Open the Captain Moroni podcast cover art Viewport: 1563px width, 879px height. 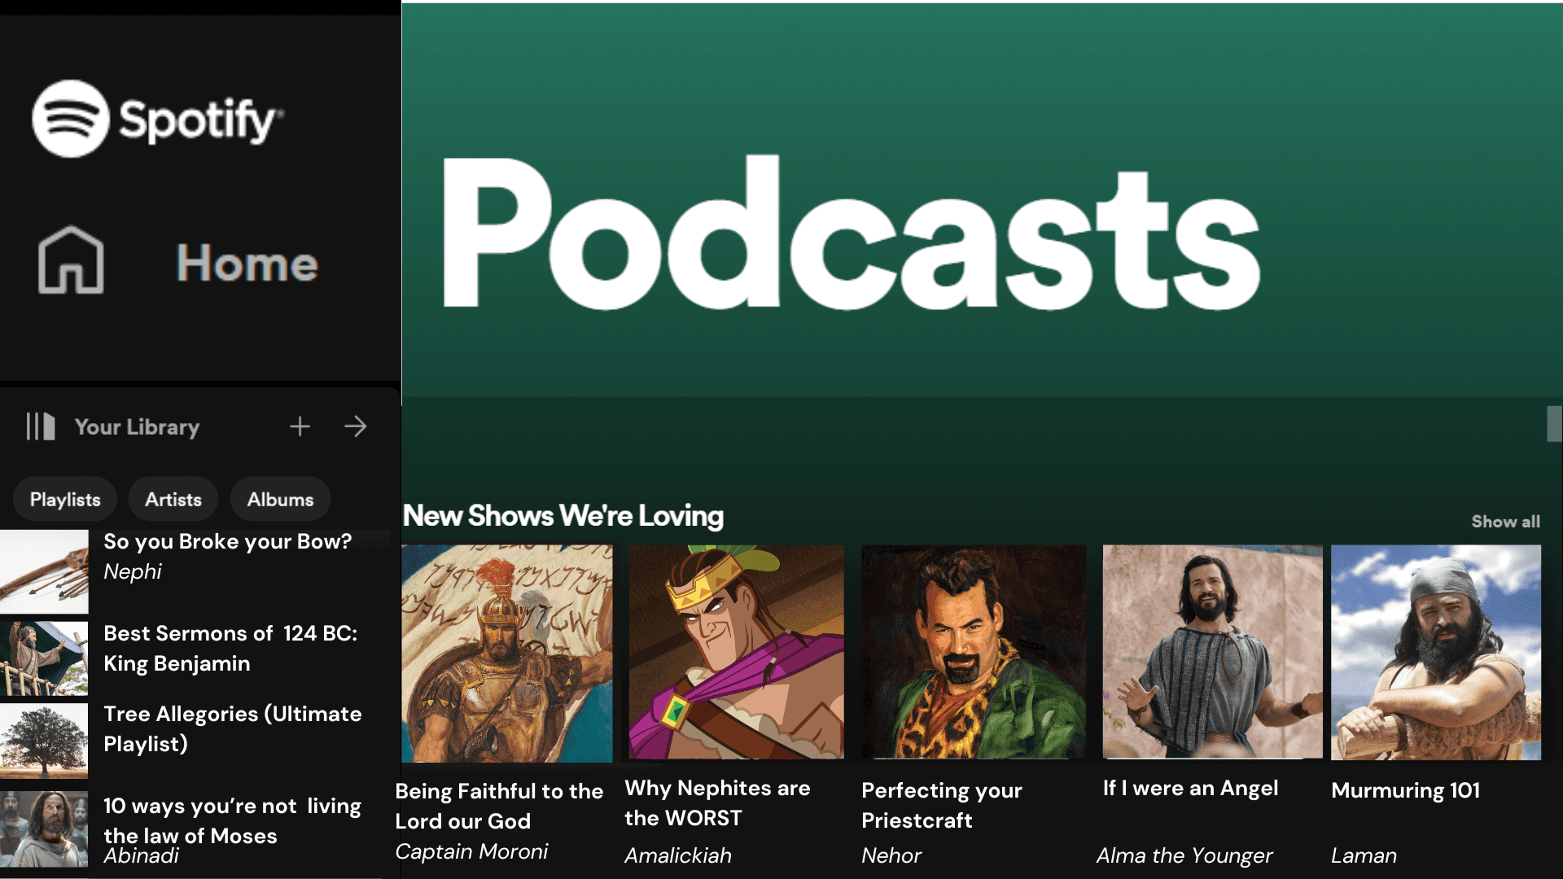pos(507,654)
